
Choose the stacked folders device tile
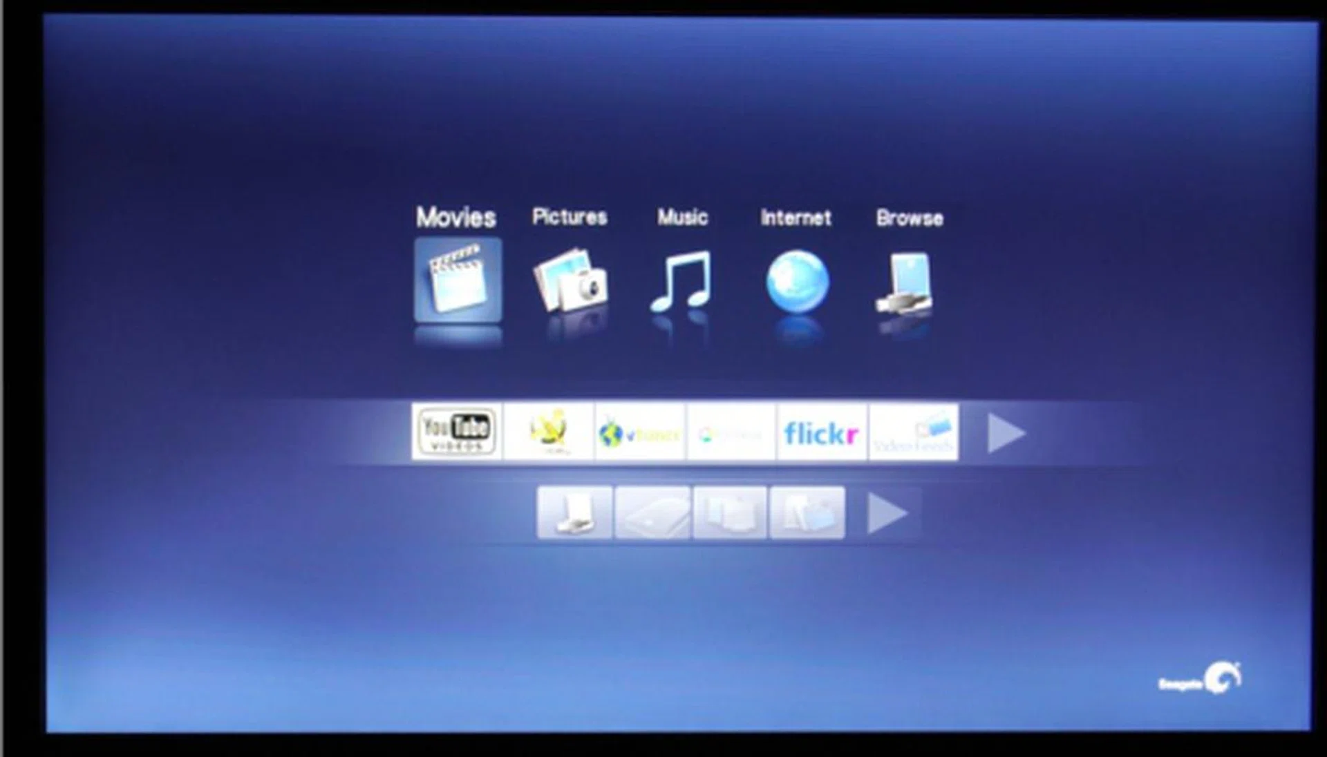(730, 513)
